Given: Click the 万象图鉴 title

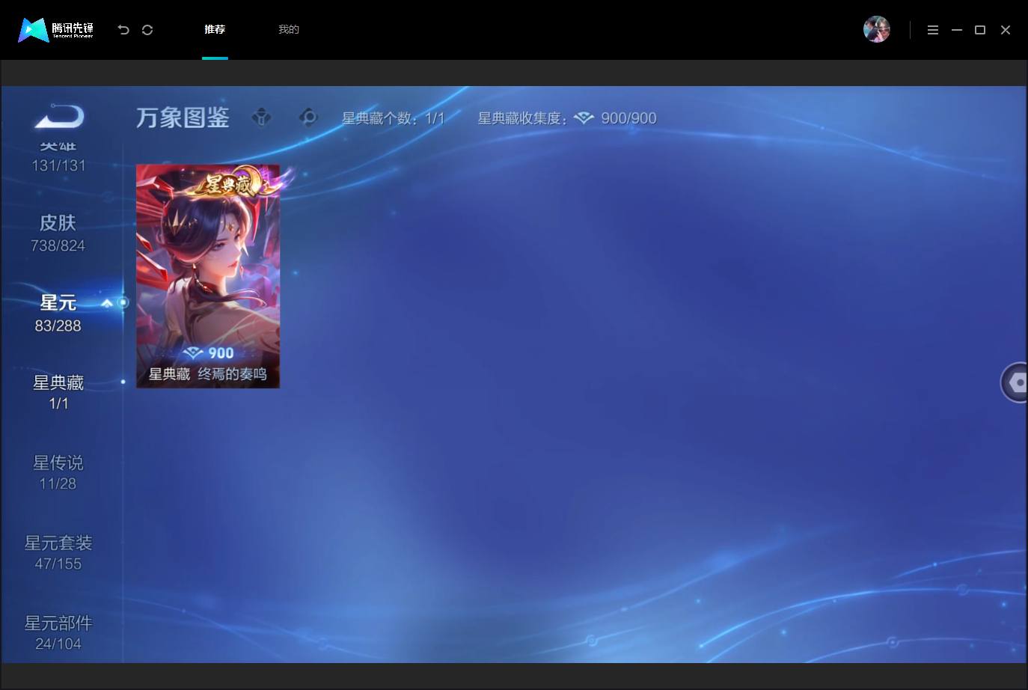Looking at the screenshot, I should coord(183,117).
